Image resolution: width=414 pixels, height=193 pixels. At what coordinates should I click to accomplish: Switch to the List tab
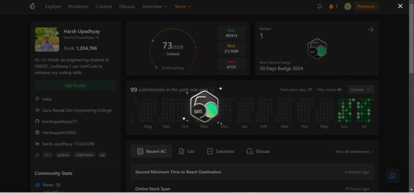click(x=186, y=151)
